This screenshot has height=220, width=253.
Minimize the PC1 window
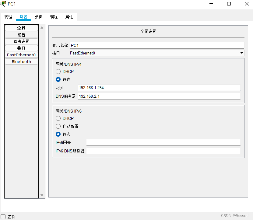tap(211, 4)
